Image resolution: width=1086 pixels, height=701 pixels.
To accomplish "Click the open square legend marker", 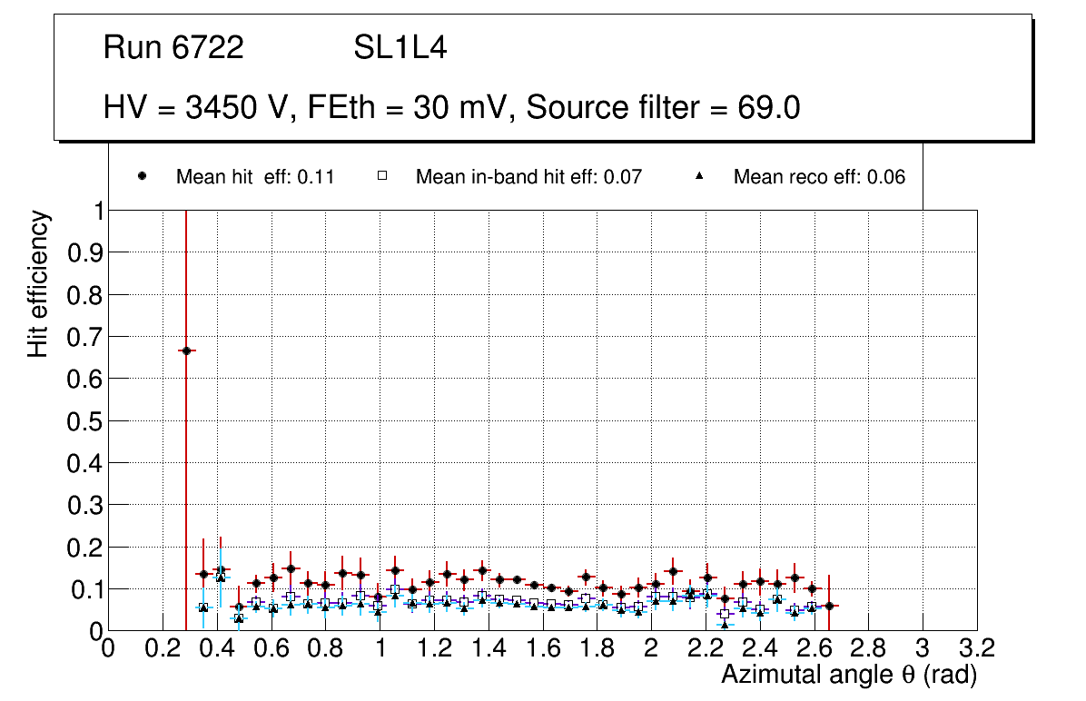I will (x=383, y=176).
